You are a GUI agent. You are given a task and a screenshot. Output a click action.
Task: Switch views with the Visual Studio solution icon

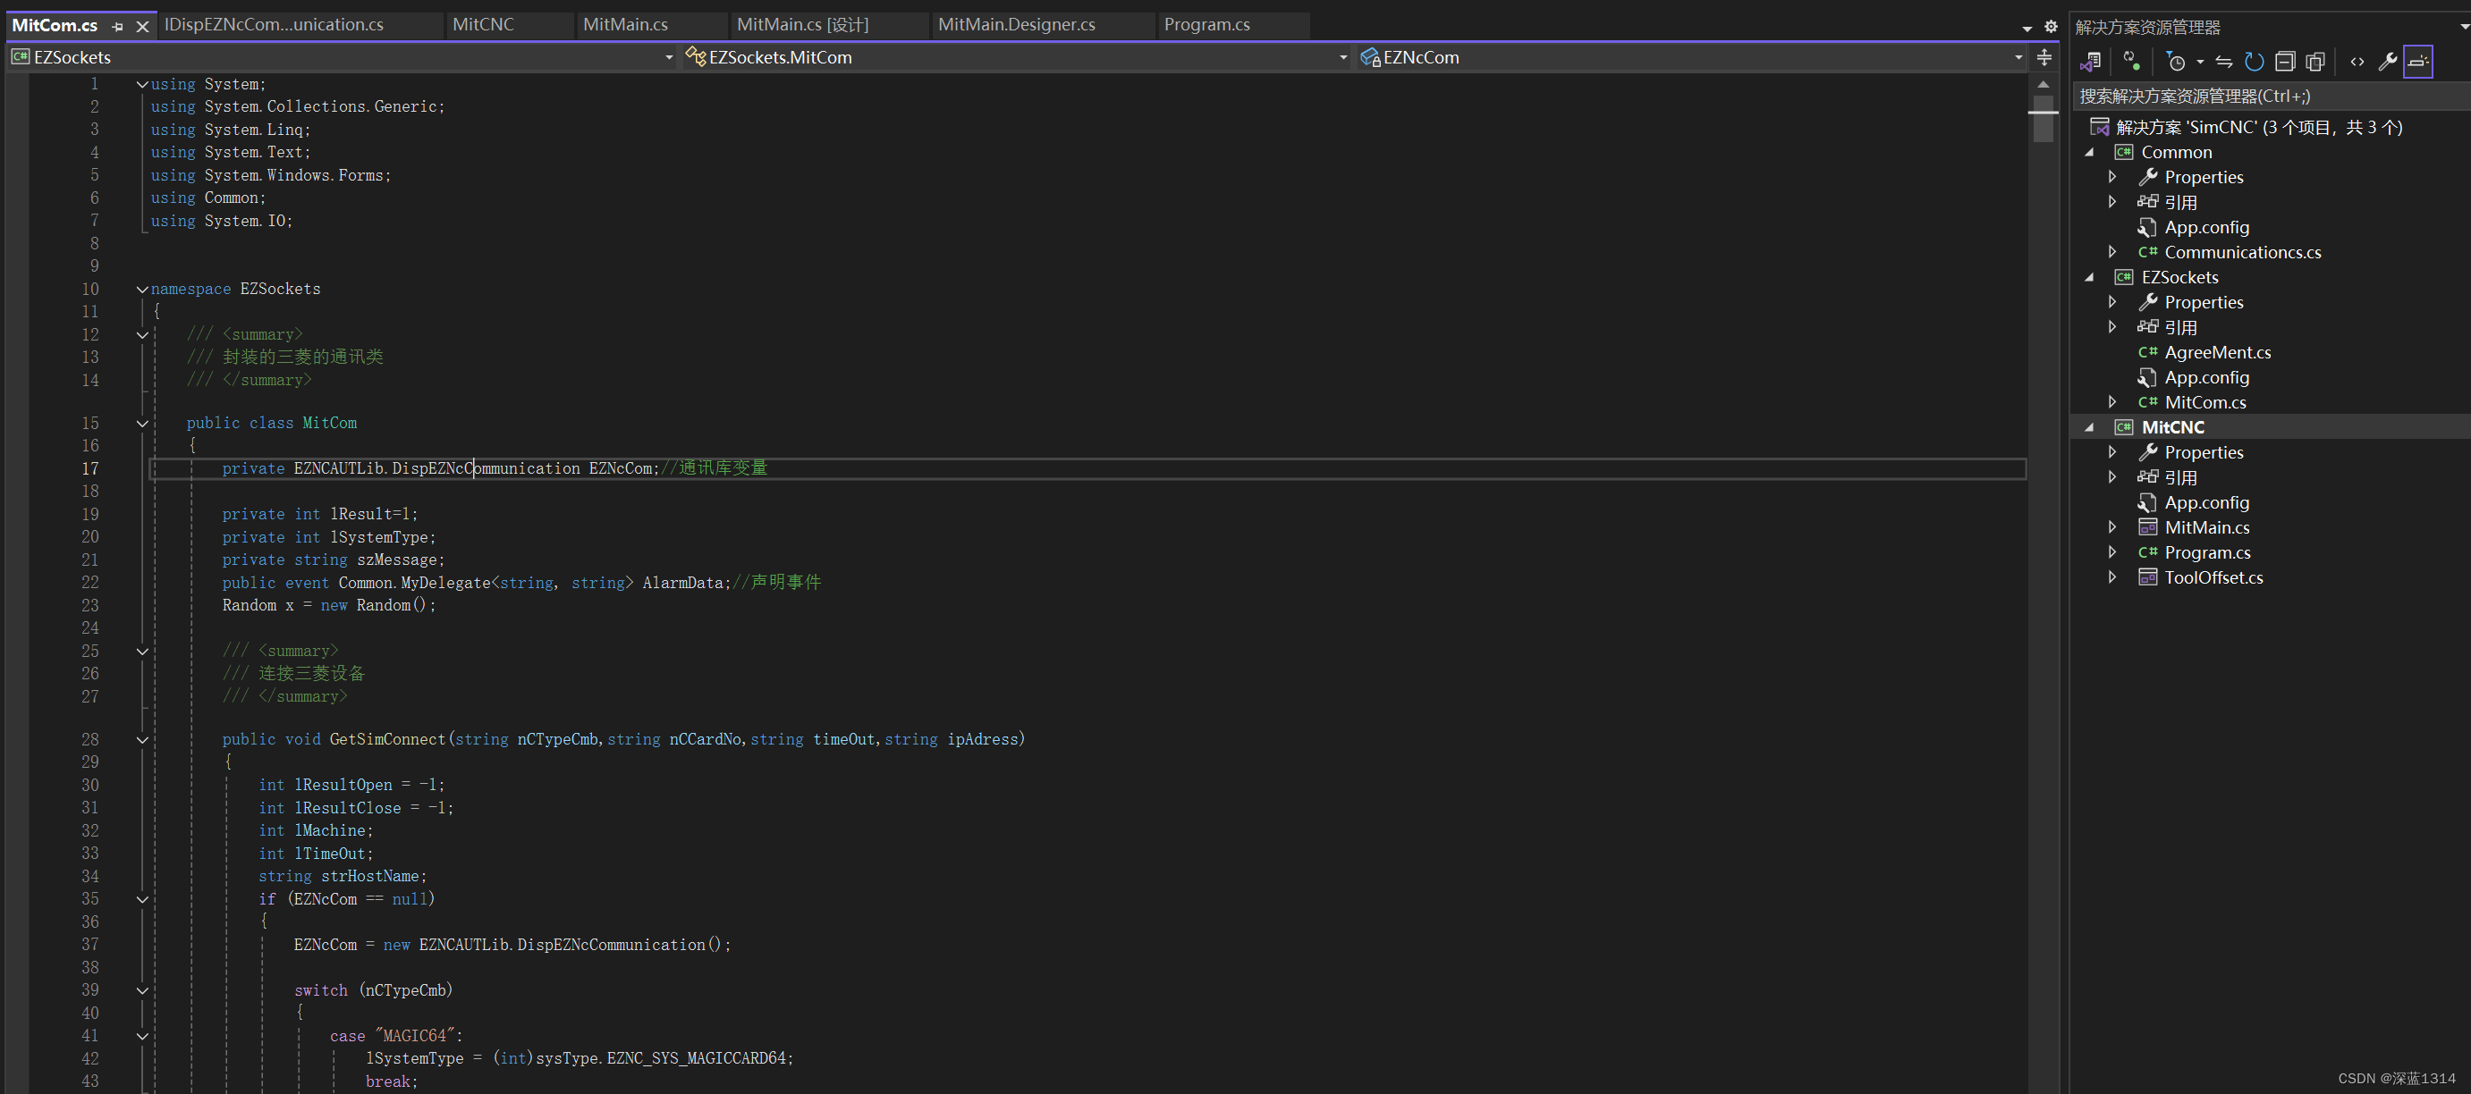click(2090, 63)
